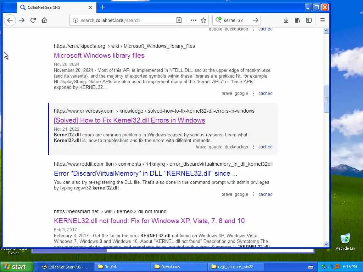The width and height of the screenshot is (363, 272).
Task: Open the Firefox hamburger menu
Action: (x=323, y=20)
